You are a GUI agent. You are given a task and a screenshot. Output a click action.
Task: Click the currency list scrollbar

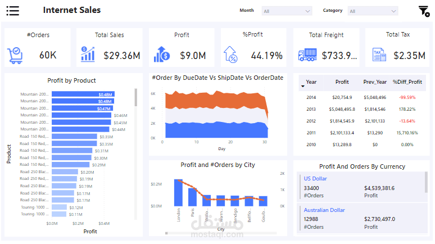tap(426, 182)
